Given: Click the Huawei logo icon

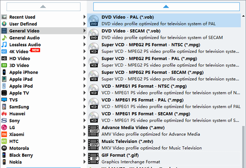Looking at the screenshot, I should tap(4, 114).
